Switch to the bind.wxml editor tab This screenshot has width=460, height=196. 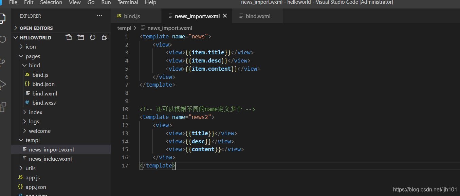point(257,16)
